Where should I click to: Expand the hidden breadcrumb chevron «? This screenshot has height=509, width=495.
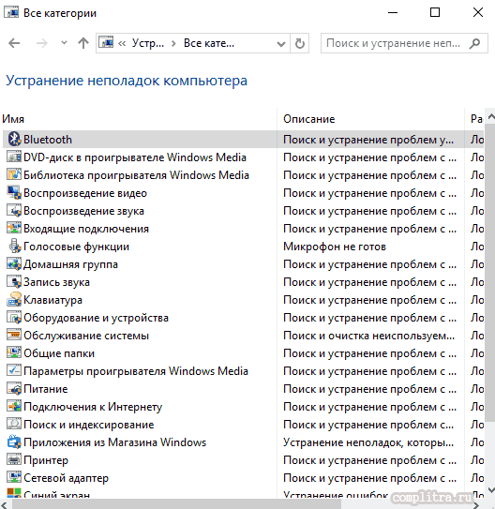(122, 43)
